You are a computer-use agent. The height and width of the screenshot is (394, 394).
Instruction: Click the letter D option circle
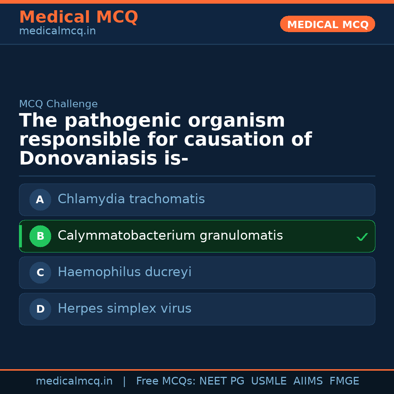pos(40,309)
